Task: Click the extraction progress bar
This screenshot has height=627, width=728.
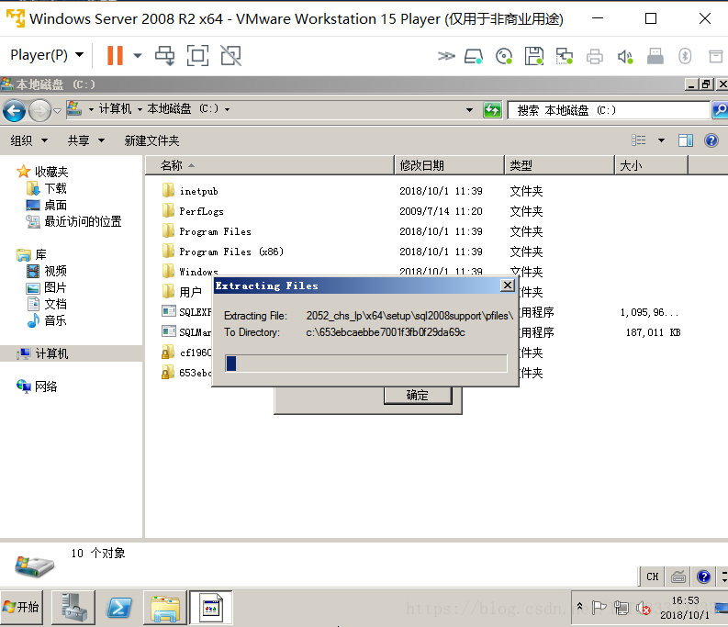Action: click(366, 364)
